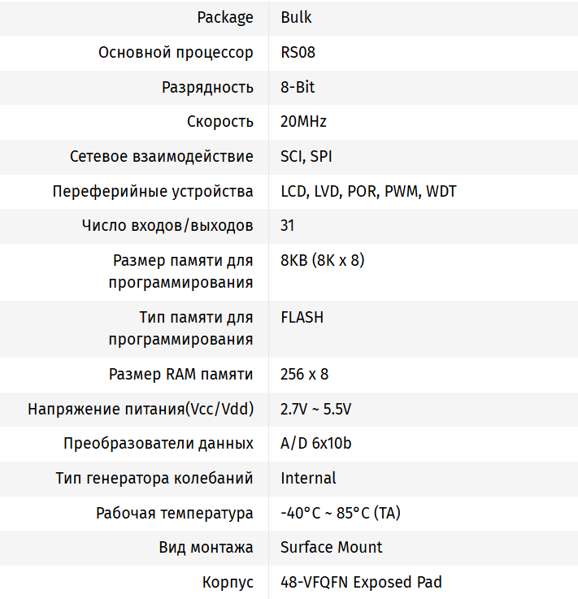The width and height of the screenshot is (578, 599).
Task: Select the 'Bulk' package value
Action: click(296, 17)
